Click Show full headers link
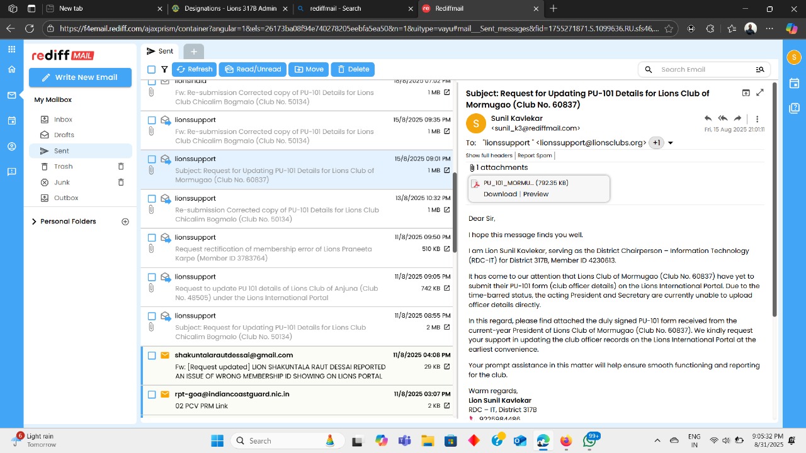 [489, 155]
